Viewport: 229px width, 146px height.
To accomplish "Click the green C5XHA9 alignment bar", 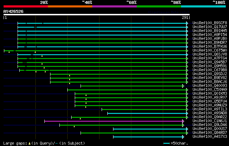I will click(x=127, y=90).
